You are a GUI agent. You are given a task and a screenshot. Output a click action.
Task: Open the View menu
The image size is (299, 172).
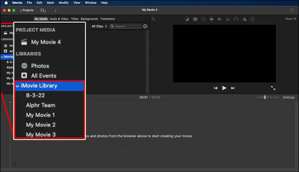[77, 3]
